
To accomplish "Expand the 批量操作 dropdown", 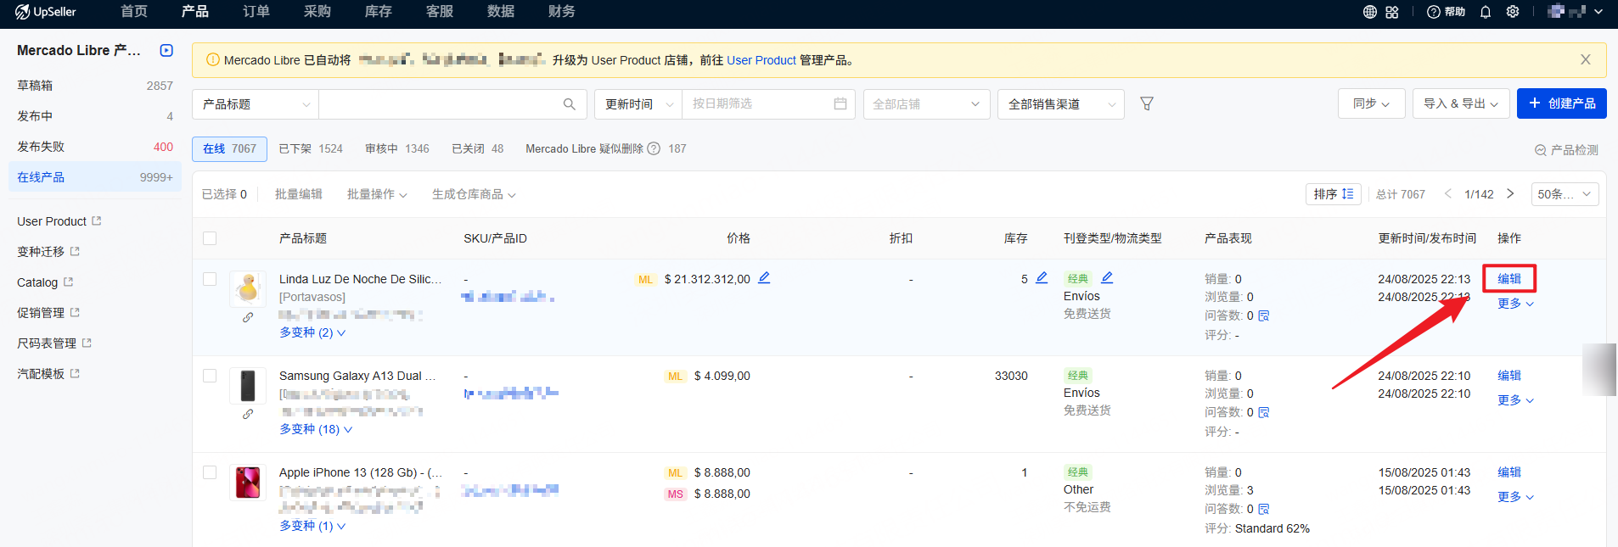I will pos(376,194).
